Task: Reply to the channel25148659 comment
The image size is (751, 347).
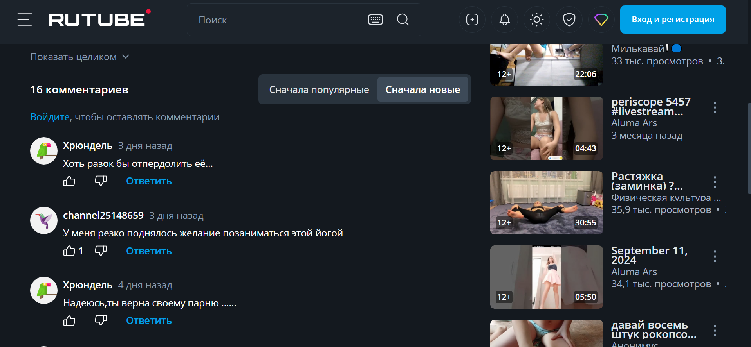Action: 149,251
